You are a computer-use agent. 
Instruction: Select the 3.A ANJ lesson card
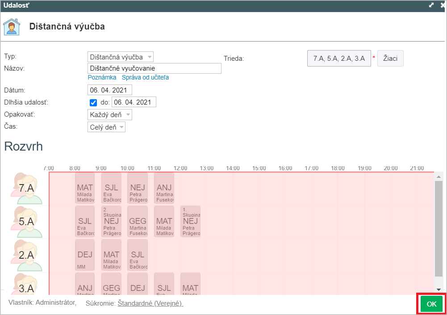tap(85, 284)
